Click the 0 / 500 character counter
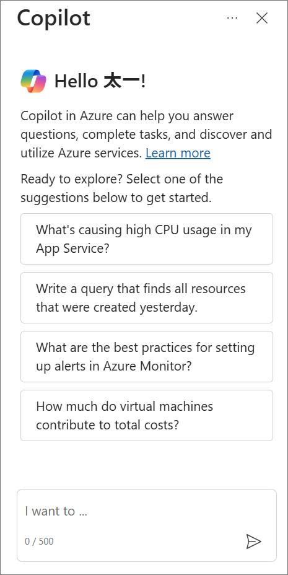Screen dimensions: 288x575 39,542
